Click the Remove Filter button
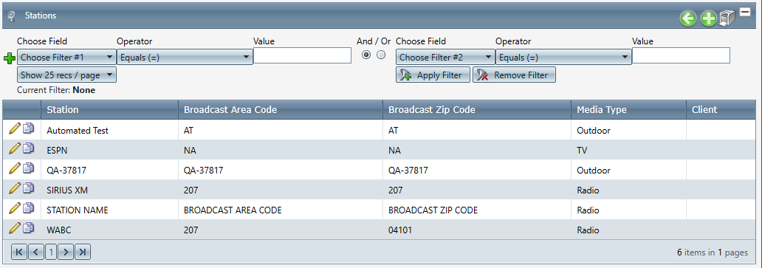 click(514, 75)
